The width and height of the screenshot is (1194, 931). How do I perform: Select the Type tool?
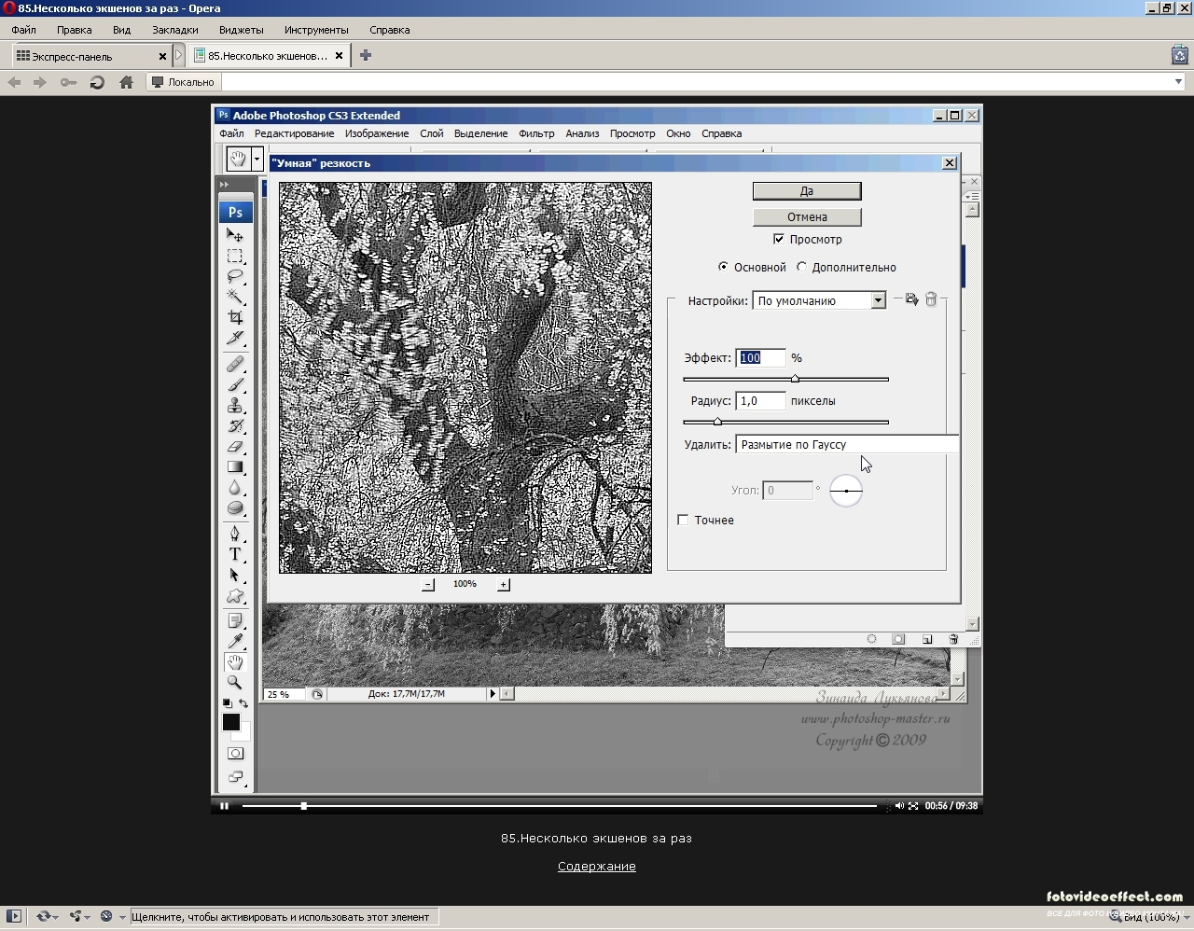[235, 554]
